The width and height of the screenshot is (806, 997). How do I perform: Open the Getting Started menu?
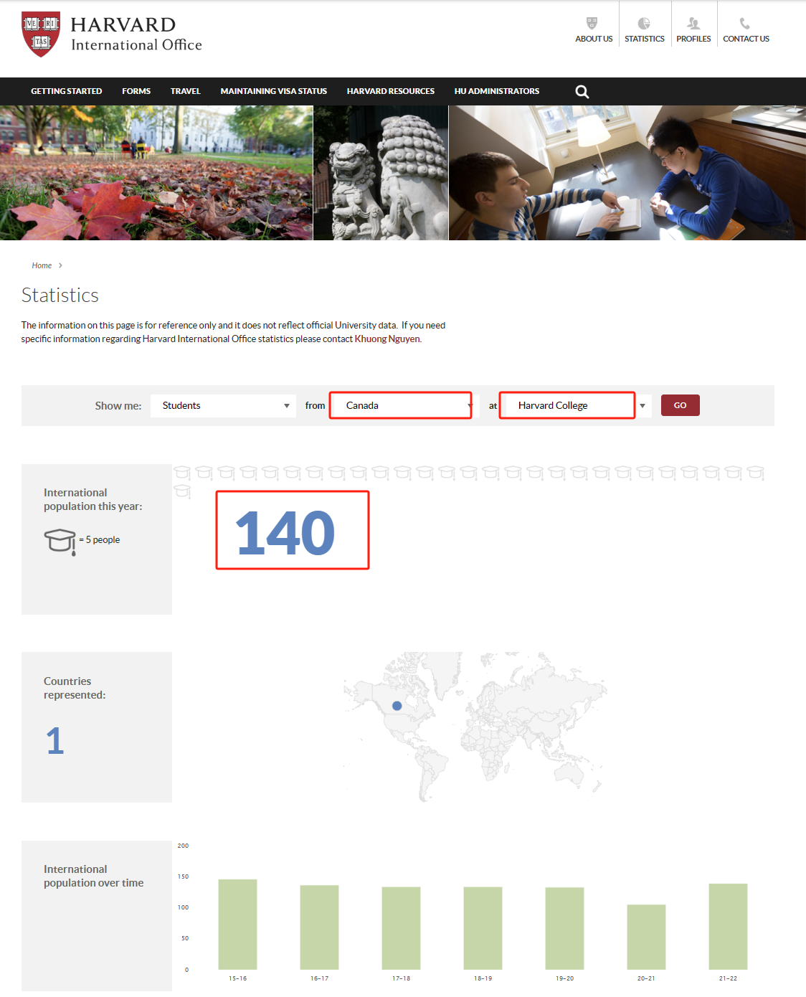coord(66,92)
